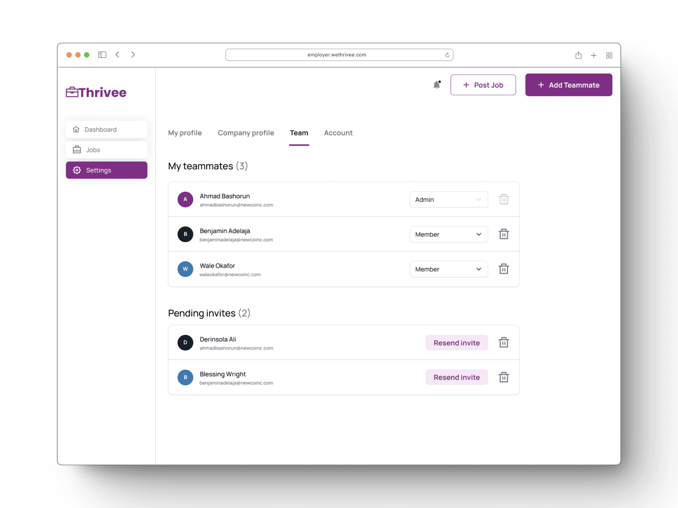Click the Add Teammate button
678x508 pixels.
point(569,85)
